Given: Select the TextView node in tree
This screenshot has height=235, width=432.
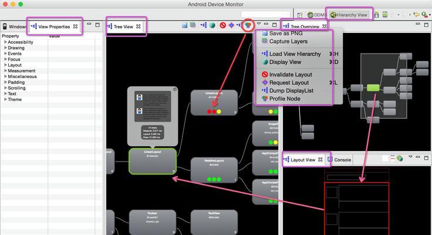Looking at the screenshot, I should tap(214, 222).
